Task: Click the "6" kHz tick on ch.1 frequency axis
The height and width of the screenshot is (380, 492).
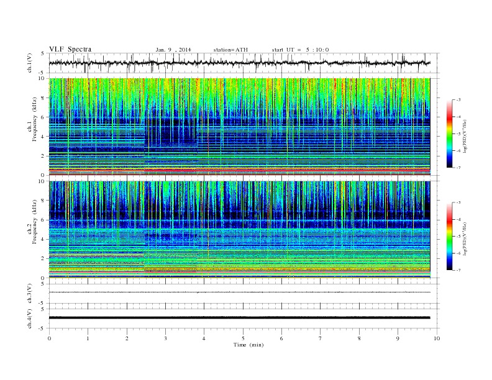Action: [x=43, y=117]
